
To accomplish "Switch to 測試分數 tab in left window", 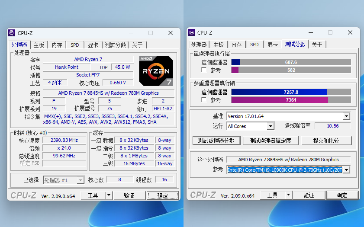I will 116,45.
